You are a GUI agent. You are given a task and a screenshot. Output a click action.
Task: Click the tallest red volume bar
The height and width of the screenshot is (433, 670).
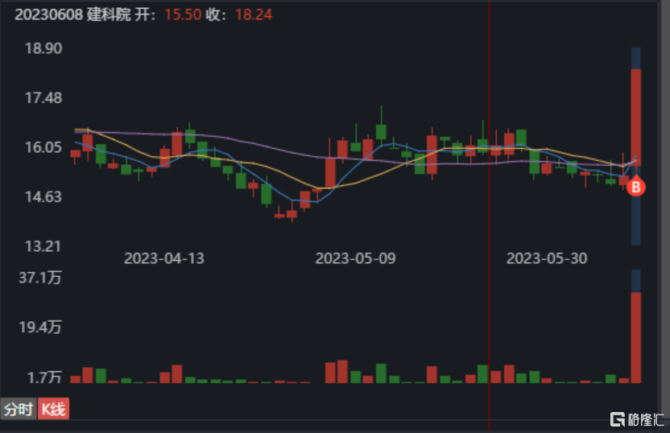click(x=636, y=337)
